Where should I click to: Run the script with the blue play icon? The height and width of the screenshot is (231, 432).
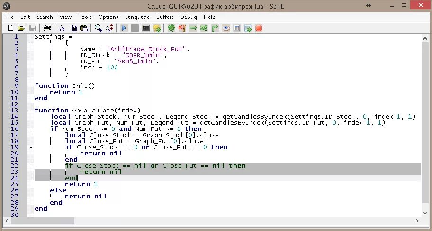(124, 28)
